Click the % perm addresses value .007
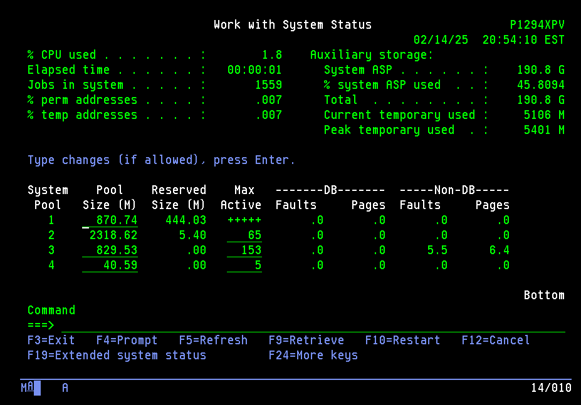This screenshot has height=405, width=581. point(269,100)
